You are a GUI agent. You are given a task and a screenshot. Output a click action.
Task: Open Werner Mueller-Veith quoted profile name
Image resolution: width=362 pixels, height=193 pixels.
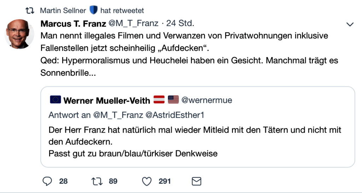[x=107, y=101]
